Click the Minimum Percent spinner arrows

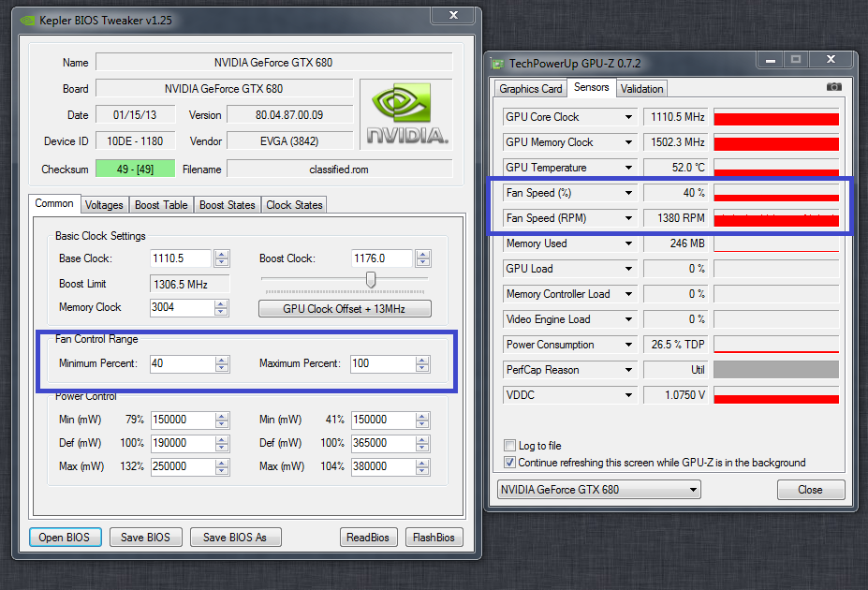222,364
